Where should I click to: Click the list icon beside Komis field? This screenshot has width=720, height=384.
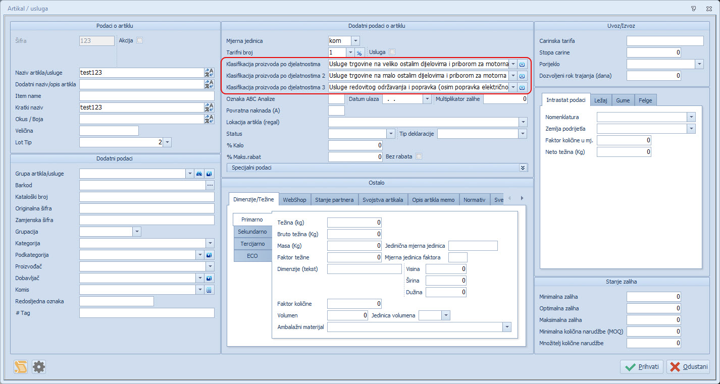(210, 290)
